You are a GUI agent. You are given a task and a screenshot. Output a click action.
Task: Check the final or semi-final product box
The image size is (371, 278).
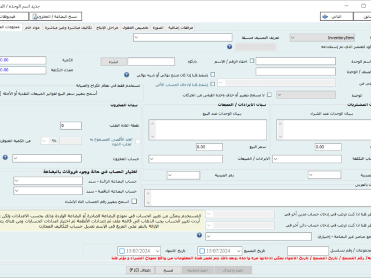(x=213, y=75)
